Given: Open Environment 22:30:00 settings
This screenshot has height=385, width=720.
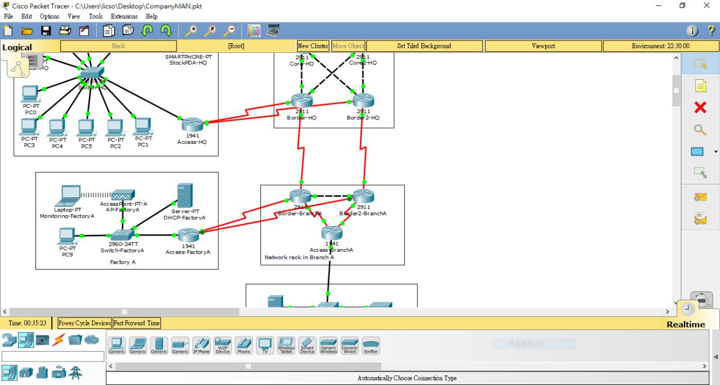Looking at the screenshot, I should click(660, 46).
